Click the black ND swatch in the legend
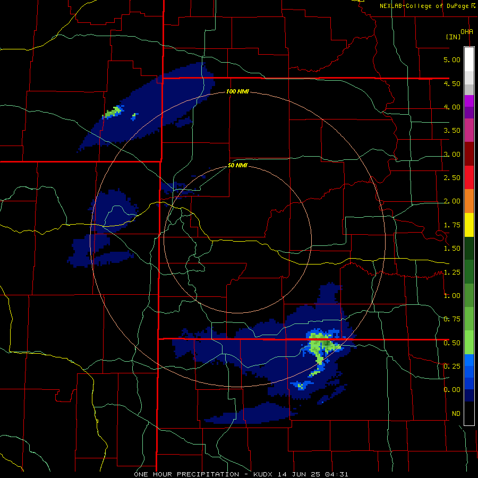Image resolution: width=478 pixels, height=478 pixels. coord(469,413)
